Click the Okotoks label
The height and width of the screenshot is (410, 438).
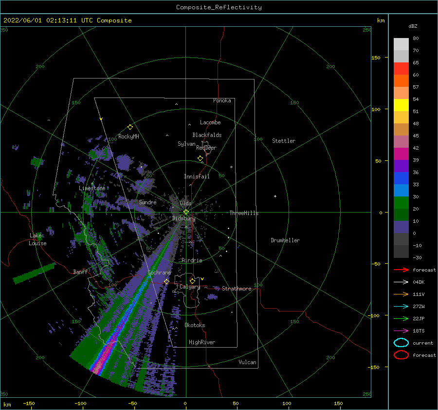pyautogui.click(x=195, y=325)
